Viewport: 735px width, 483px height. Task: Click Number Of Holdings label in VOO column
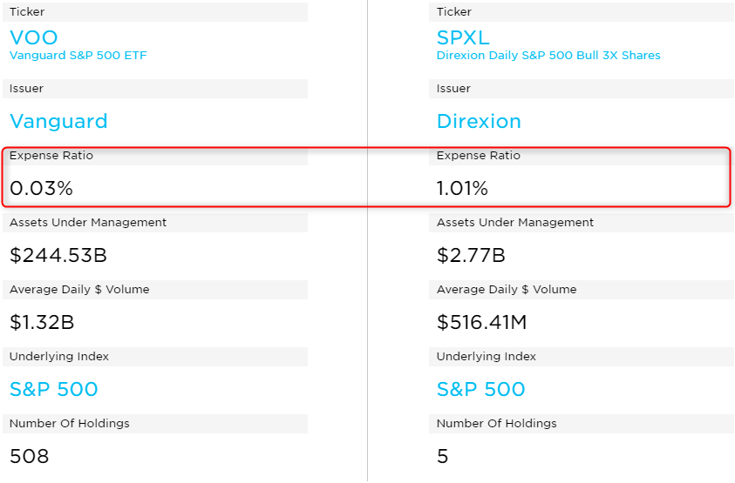pos(70,423)
